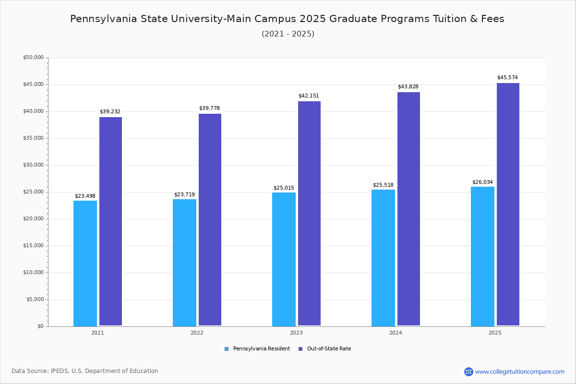
Task: Click the $45,574 data label
Action: (x=507, y=78)
